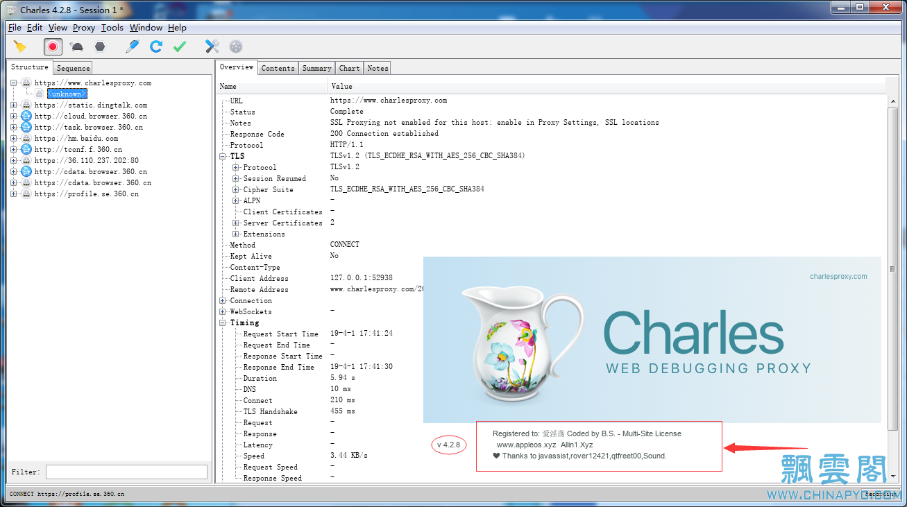Open the File menu
This screenshot has width=907, height=507.
point(15,28)
